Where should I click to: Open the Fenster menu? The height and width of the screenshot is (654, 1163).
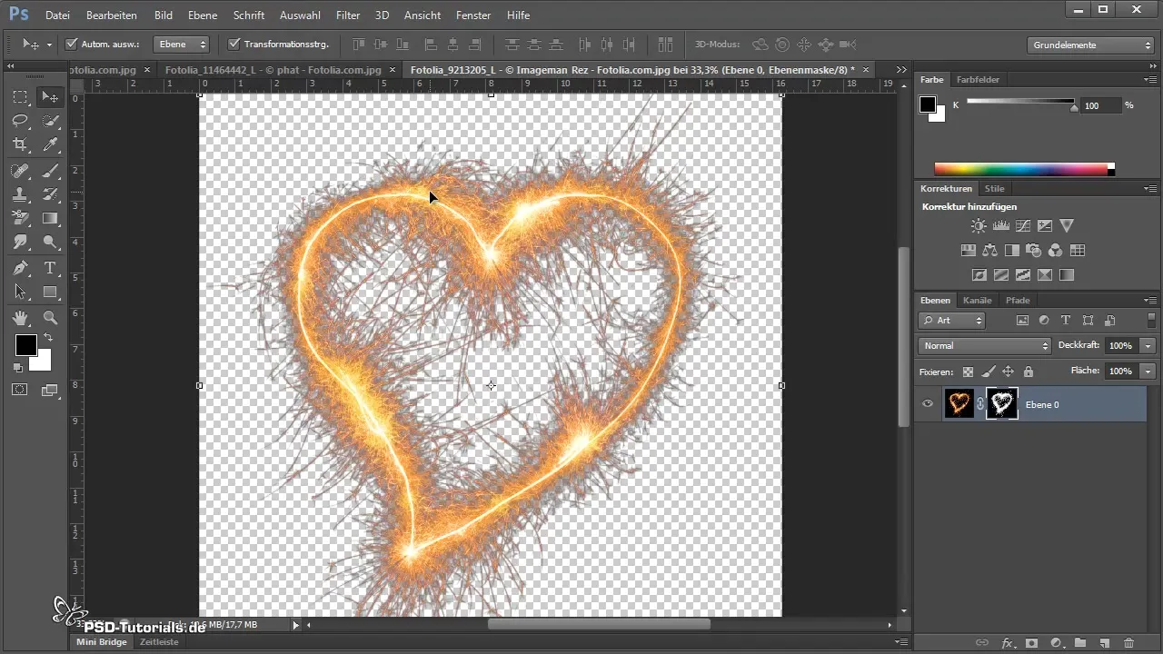[473, 15]
